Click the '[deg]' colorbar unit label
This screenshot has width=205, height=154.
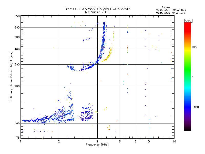(x=188, y=21)
